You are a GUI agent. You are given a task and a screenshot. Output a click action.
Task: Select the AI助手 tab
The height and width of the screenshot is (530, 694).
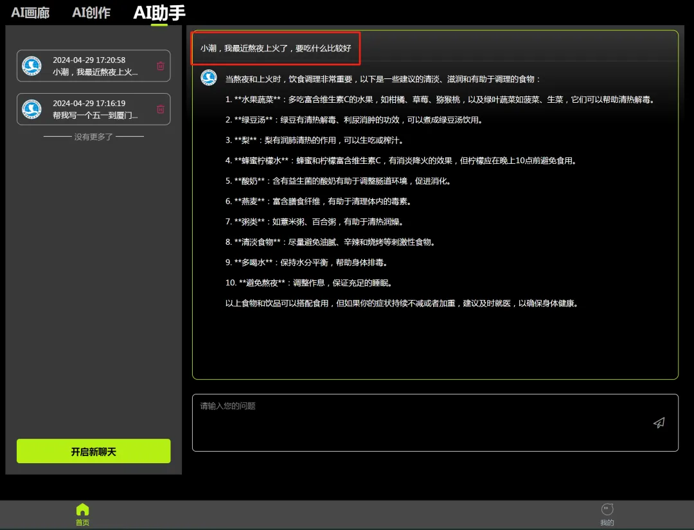coord(159,13)
